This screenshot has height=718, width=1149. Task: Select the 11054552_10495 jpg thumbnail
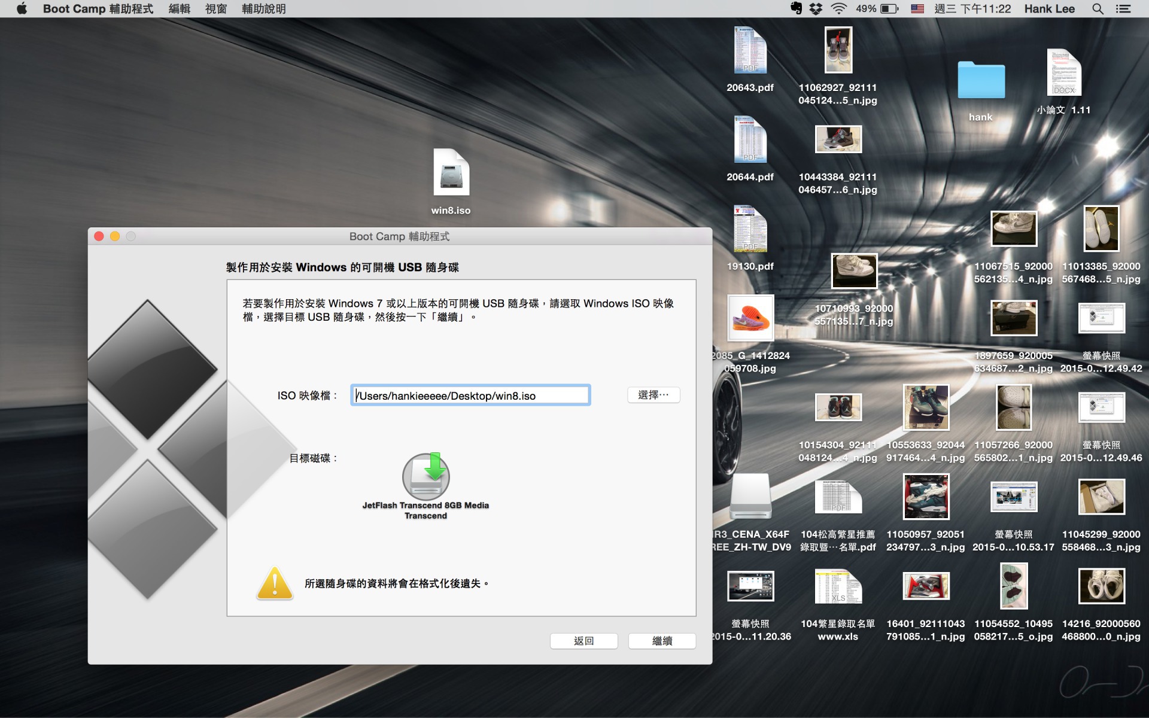point(1013,586)
